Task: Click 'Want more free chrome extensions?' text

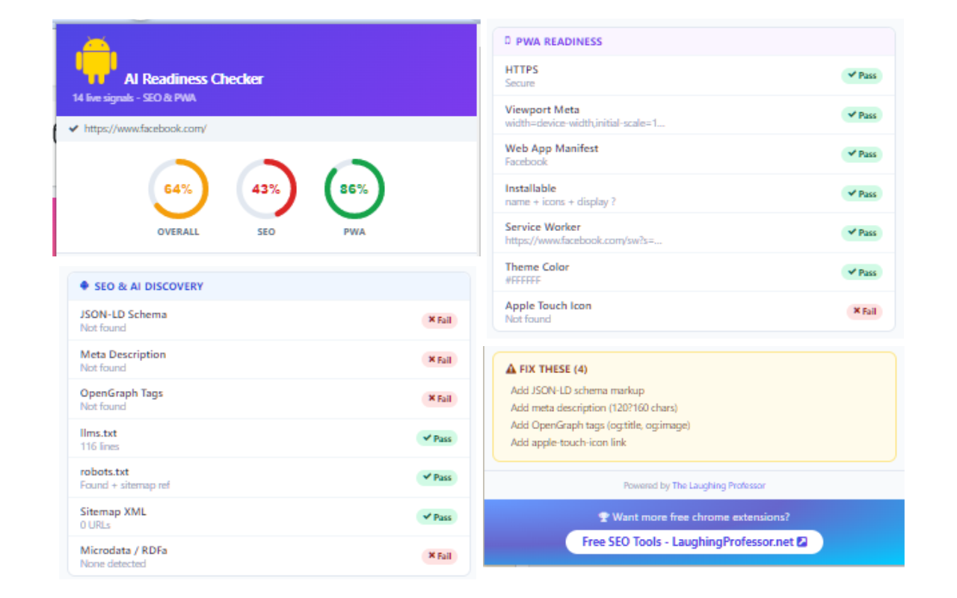Action: pos(701,517)
